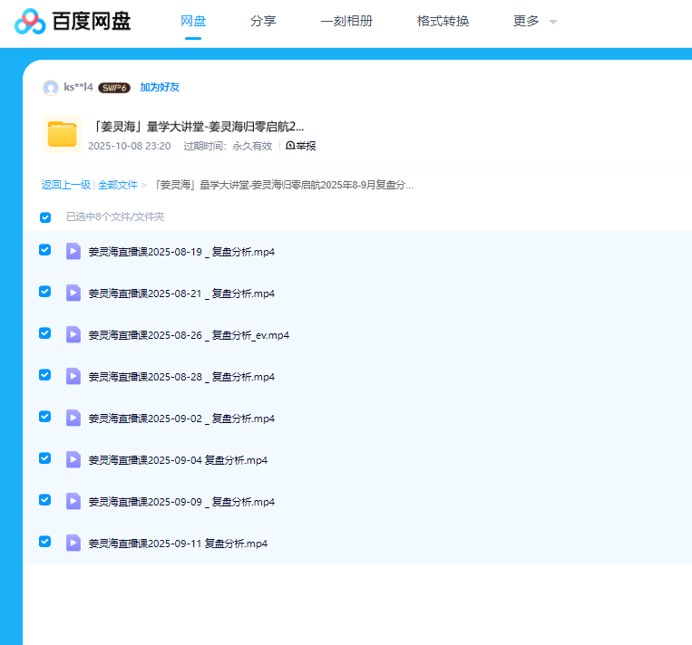
Task: Click the ks**l4 user avatar
Action: click(51, 88)
